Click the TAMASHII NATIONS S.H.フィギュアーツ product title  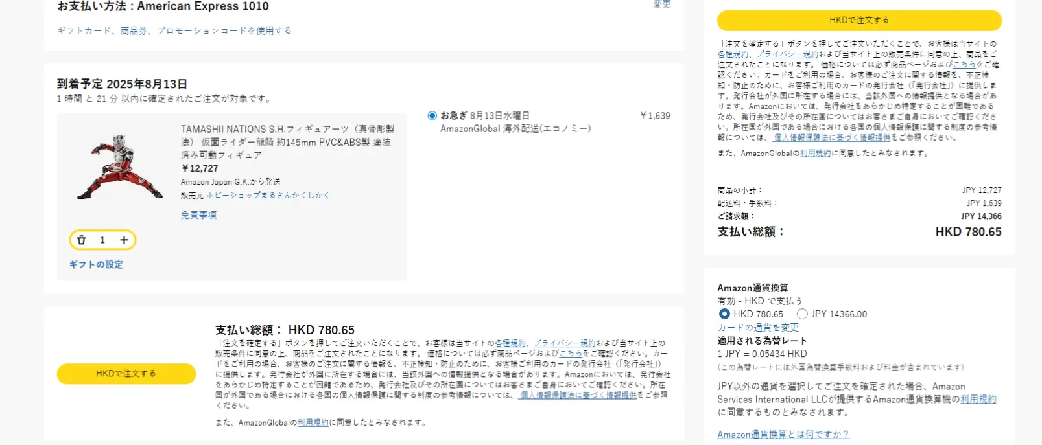[287, 142]
